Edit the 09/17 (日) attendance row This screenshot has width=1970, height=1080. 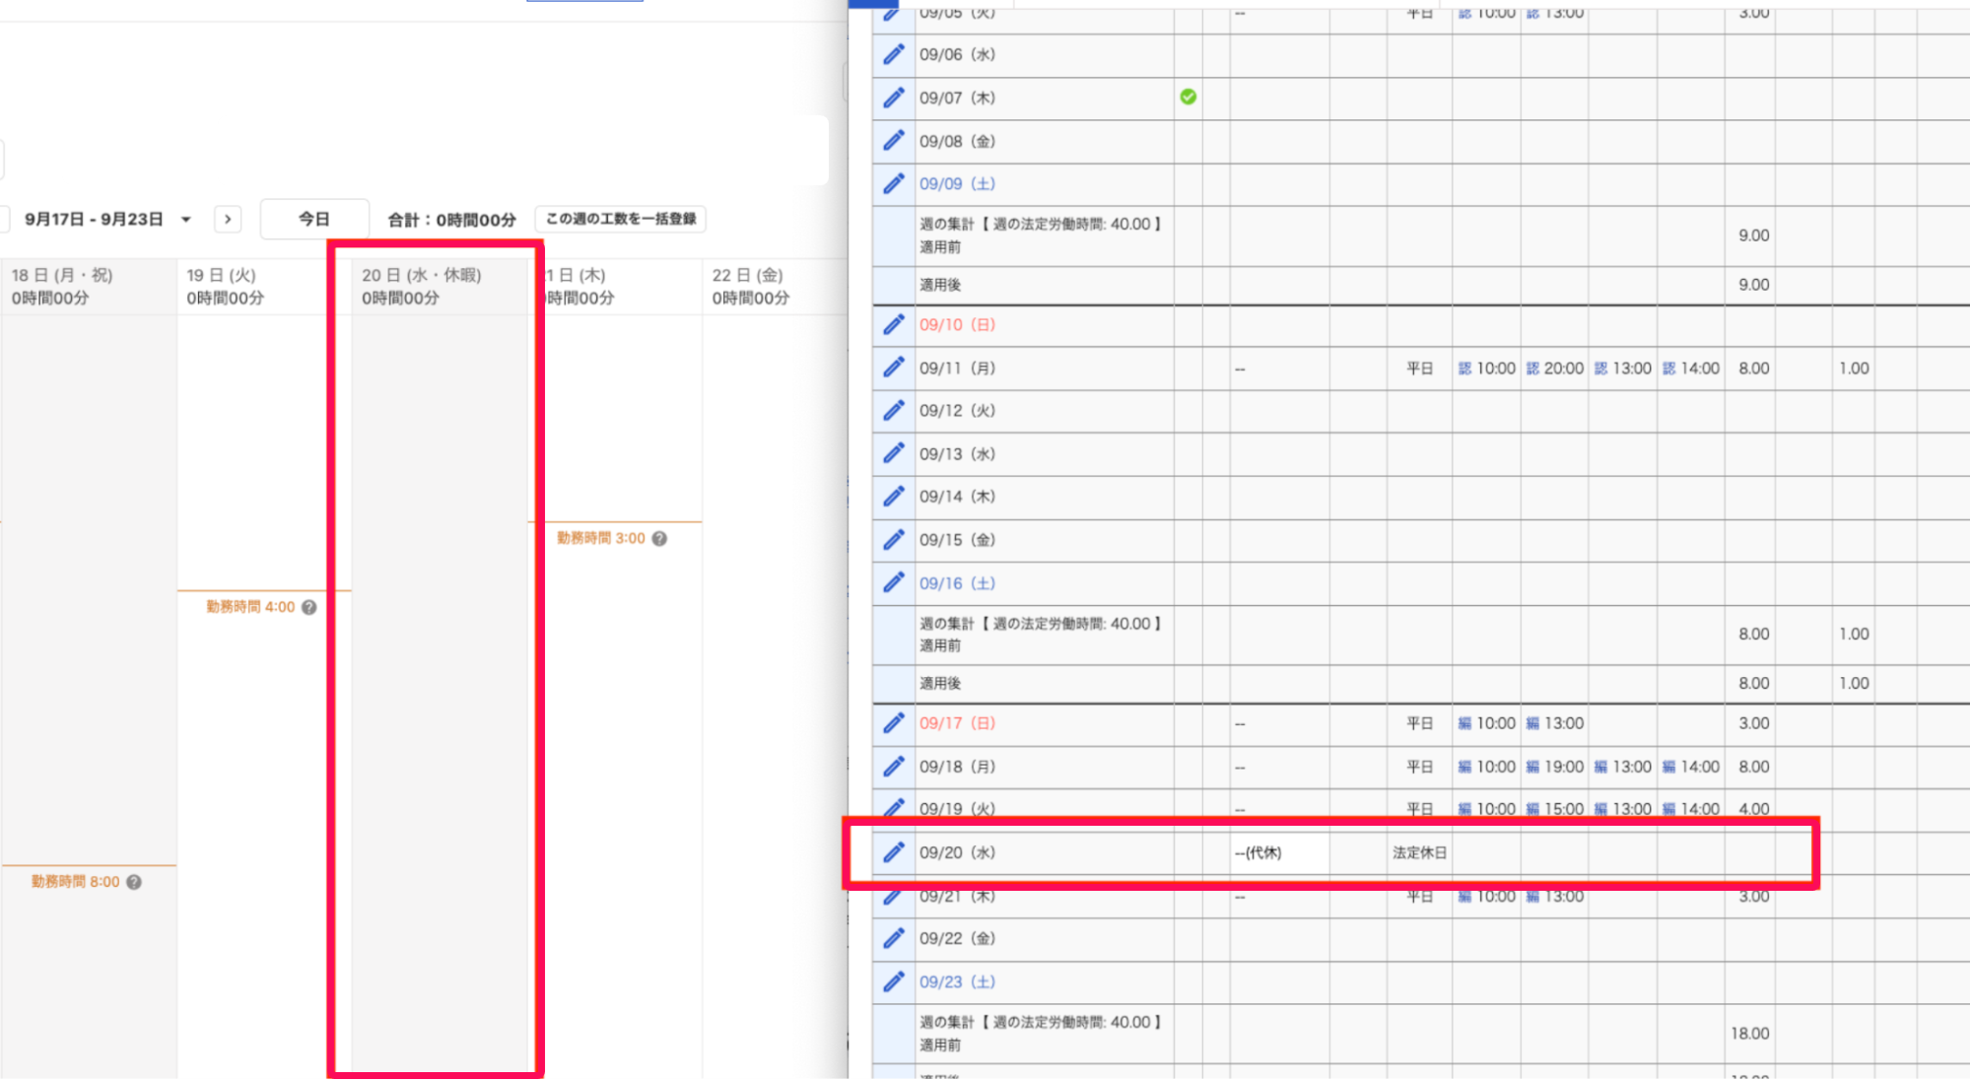point(893,723)
